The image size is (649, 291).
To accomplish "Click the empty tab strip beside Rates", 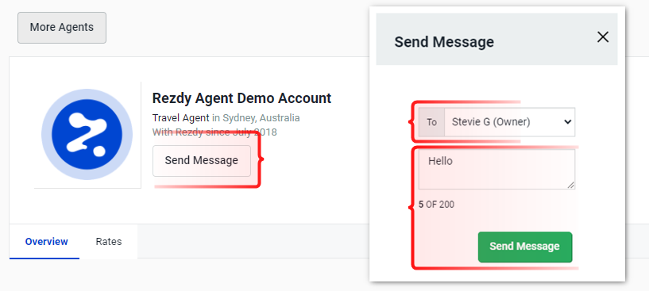I will [253, 241].
